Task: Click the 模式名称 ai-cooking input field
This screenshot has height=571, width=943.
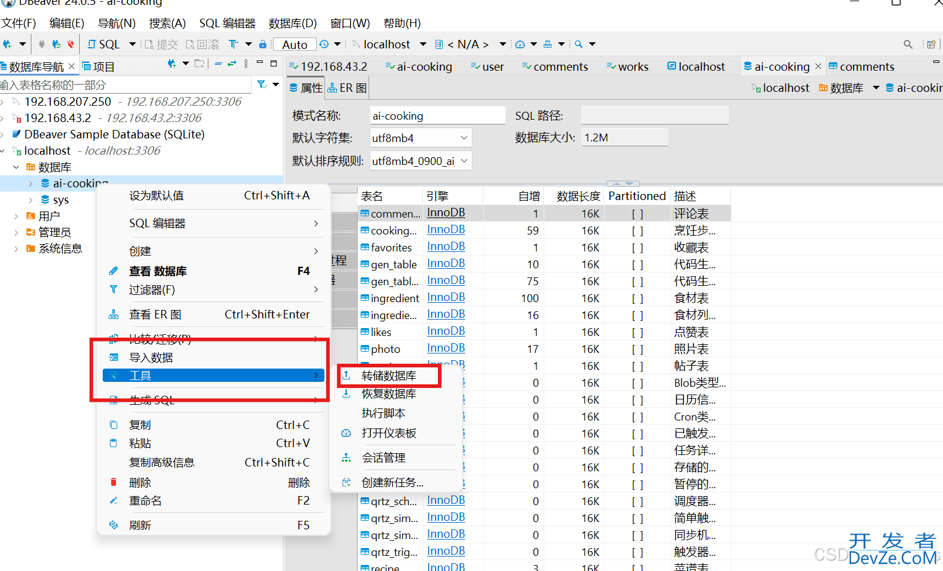Action: [437, 115]
